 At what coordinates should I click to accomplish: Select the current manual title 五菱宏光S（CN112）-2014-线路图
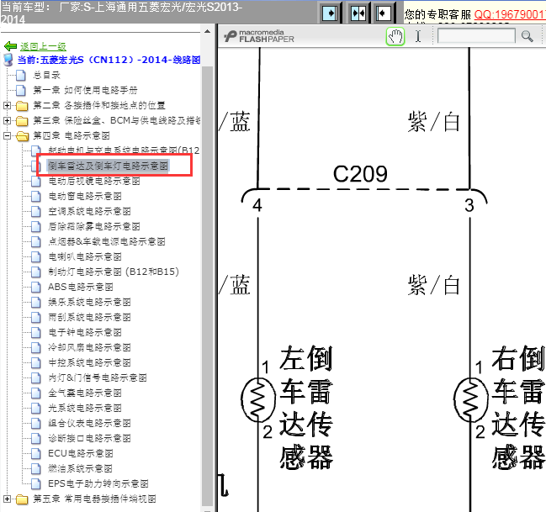(x=109, y=60)
